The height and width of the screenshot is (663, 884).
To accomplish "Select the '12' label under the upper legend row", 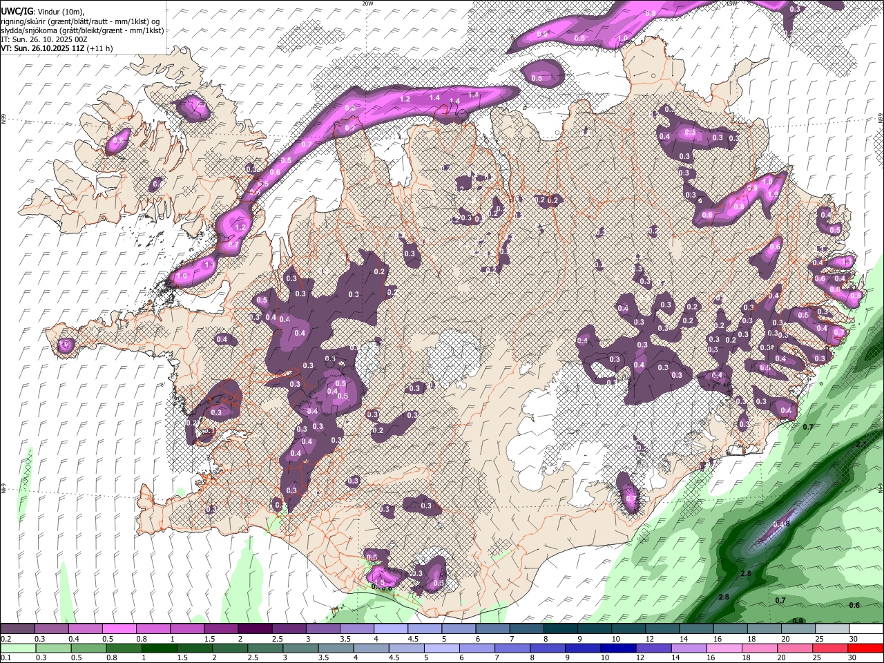I will pyautogui.click(x=650, y=639).
